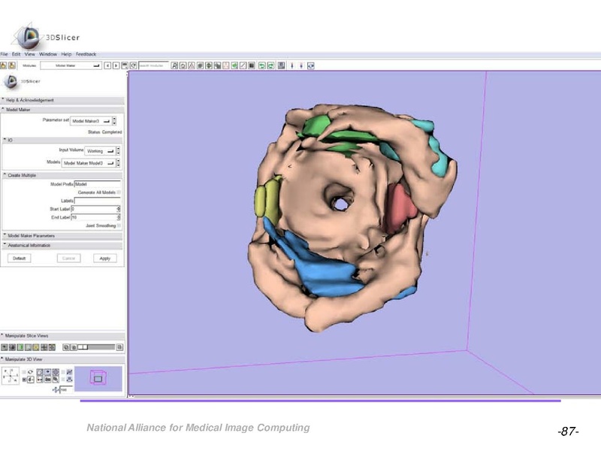Open the layout chooser icon in toolbar
Image resolution: width=601 pixels, height=451 pixels.
click(x=281, y=65)
